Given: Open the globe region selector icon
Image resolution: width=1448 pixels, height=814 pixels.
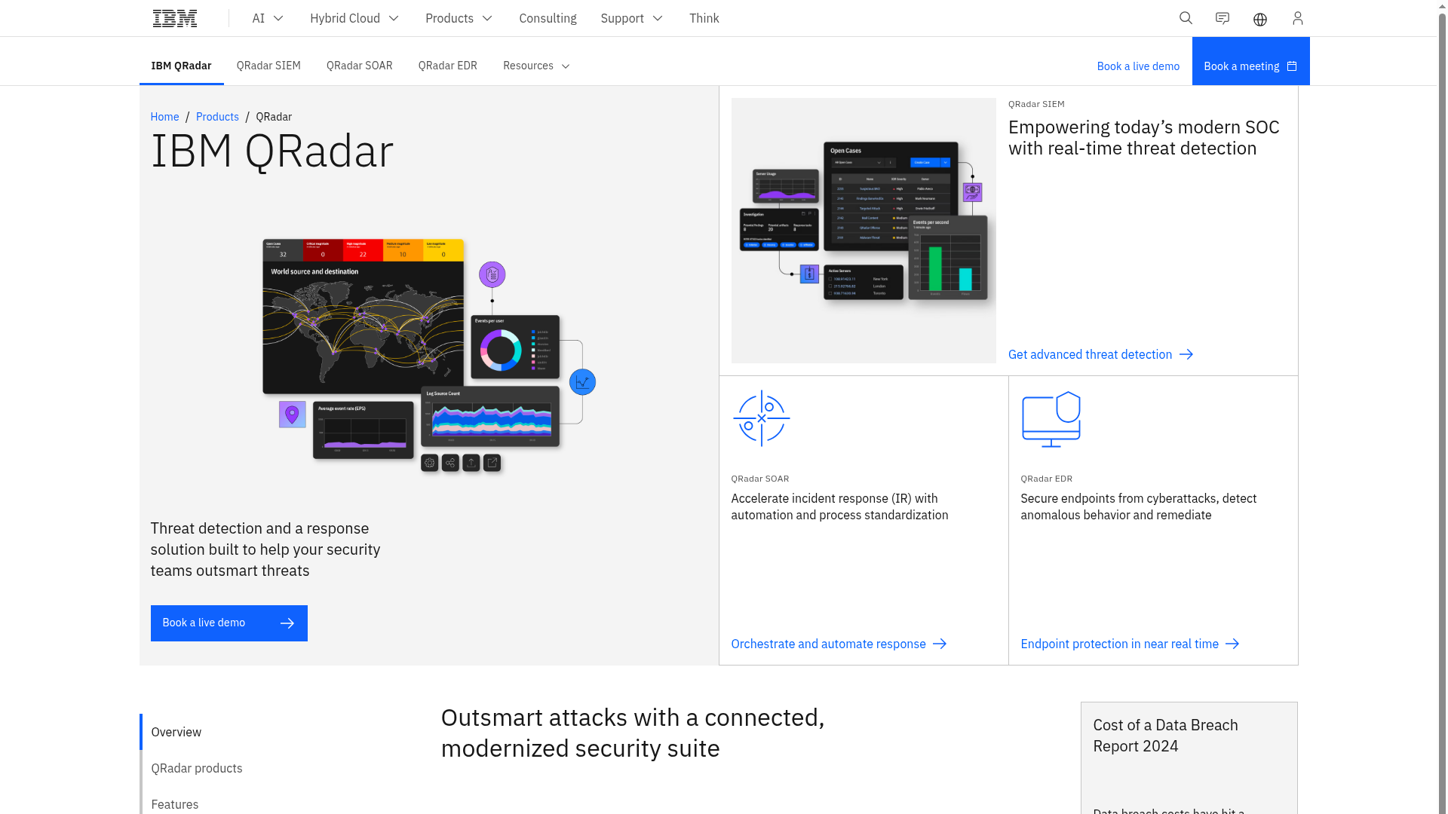Looking at the screenshot, I should click(x=1260, y=19).
